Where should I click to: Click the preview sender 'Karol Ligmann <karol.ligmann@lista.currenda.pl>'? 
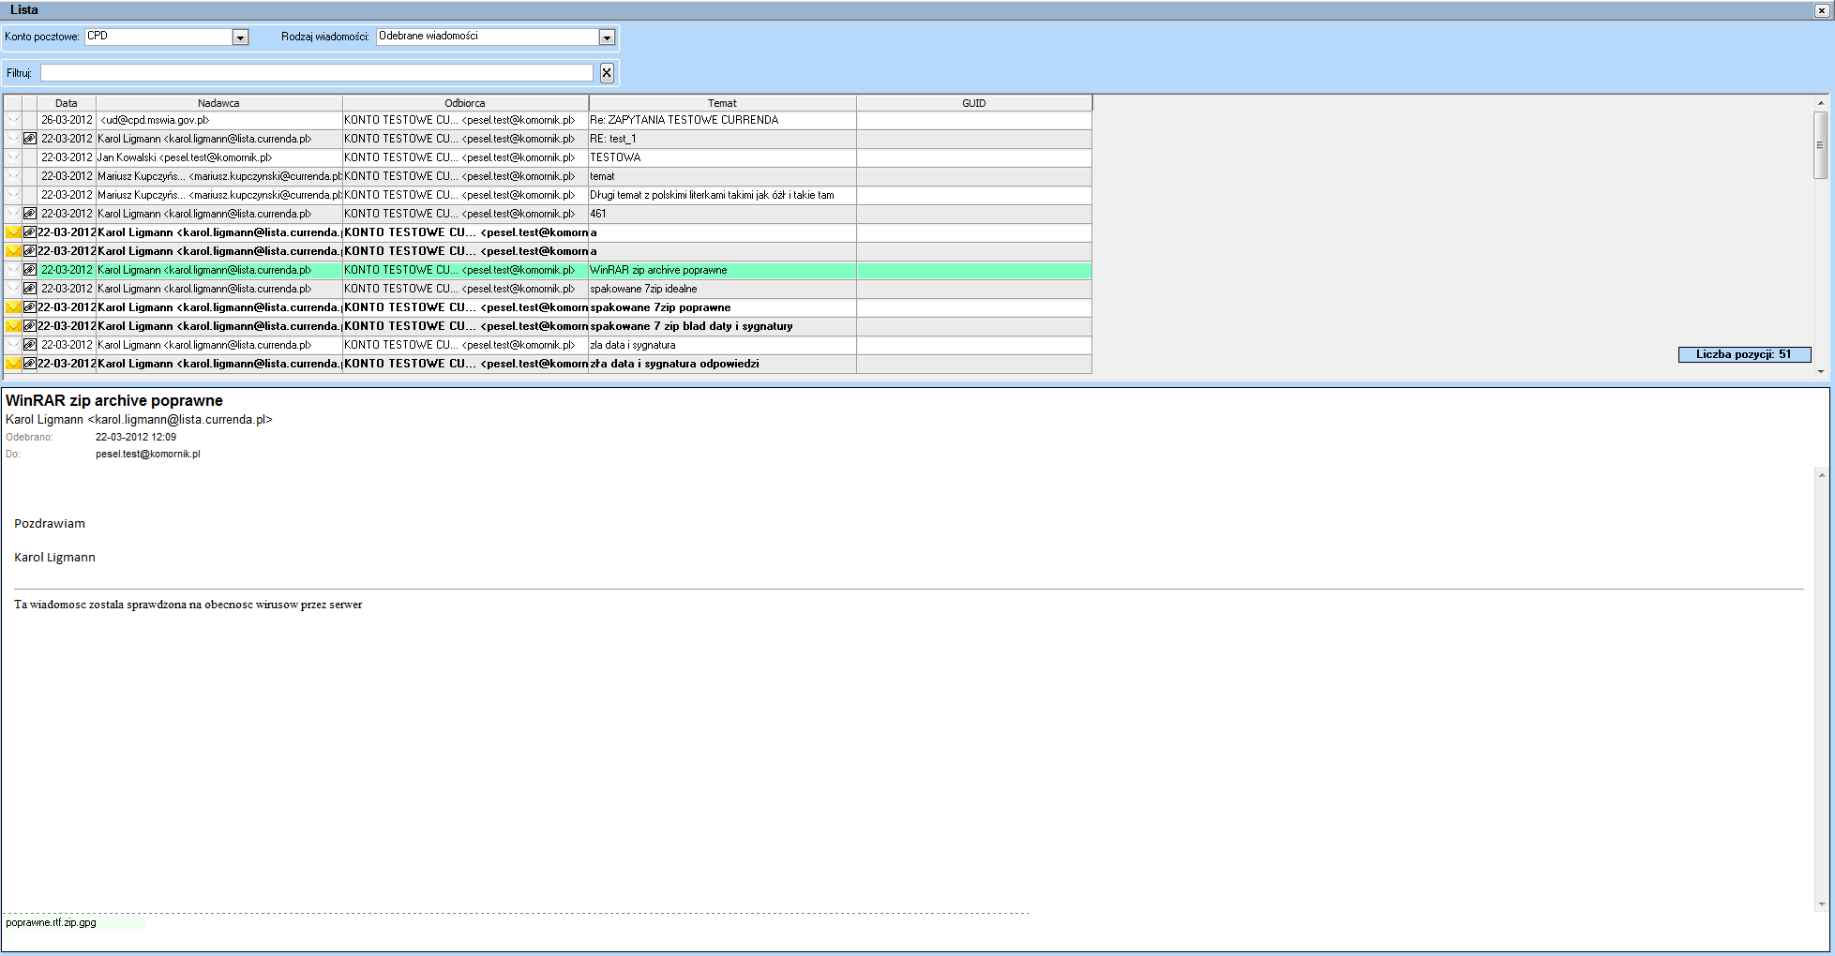[139, 420]
